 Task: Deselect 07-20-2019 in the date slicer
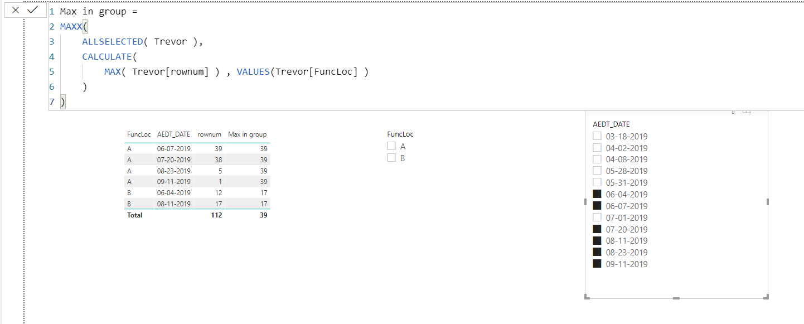[597, 229]
